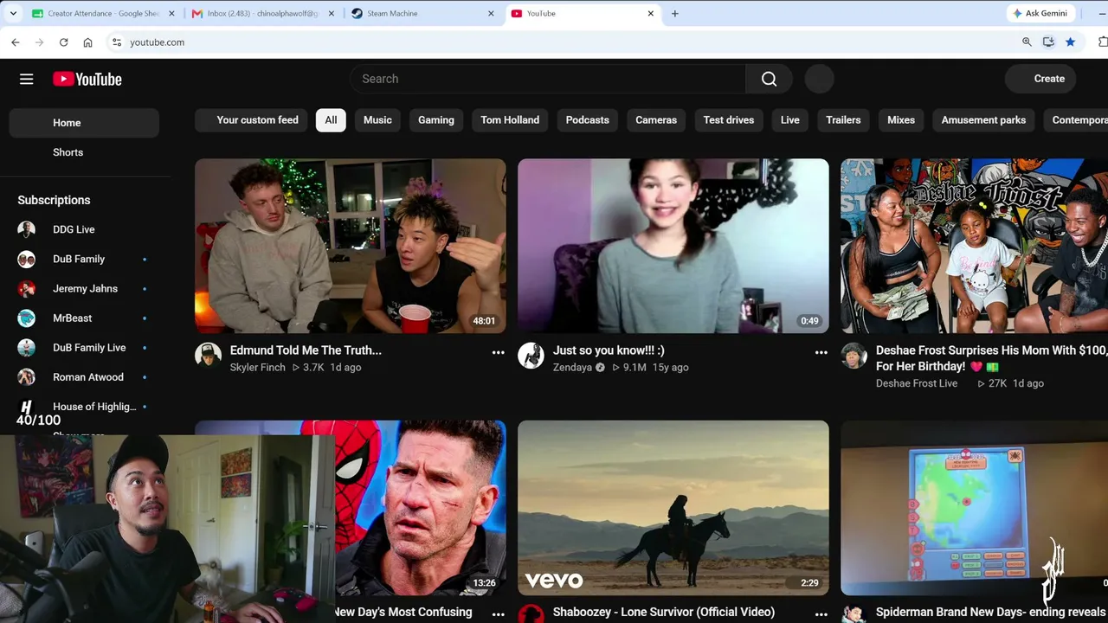Screen dimensions: 1108x623
Task: Choose the Tom Holland chip
Action: point(510,120)
